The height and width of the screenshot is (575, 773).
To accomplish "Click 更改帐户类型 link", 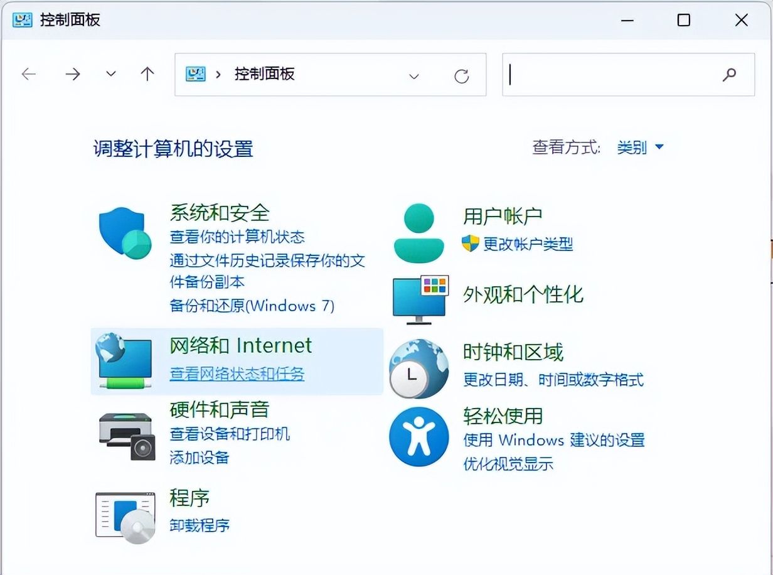I will [528, 244].
